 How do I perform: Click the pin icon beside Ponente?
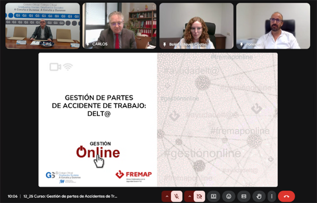click(x=241, y=44)
